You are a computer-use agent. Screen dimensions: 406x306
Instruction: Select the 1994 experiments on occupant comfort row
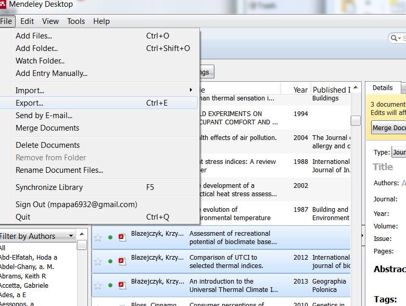coord(274,118)
